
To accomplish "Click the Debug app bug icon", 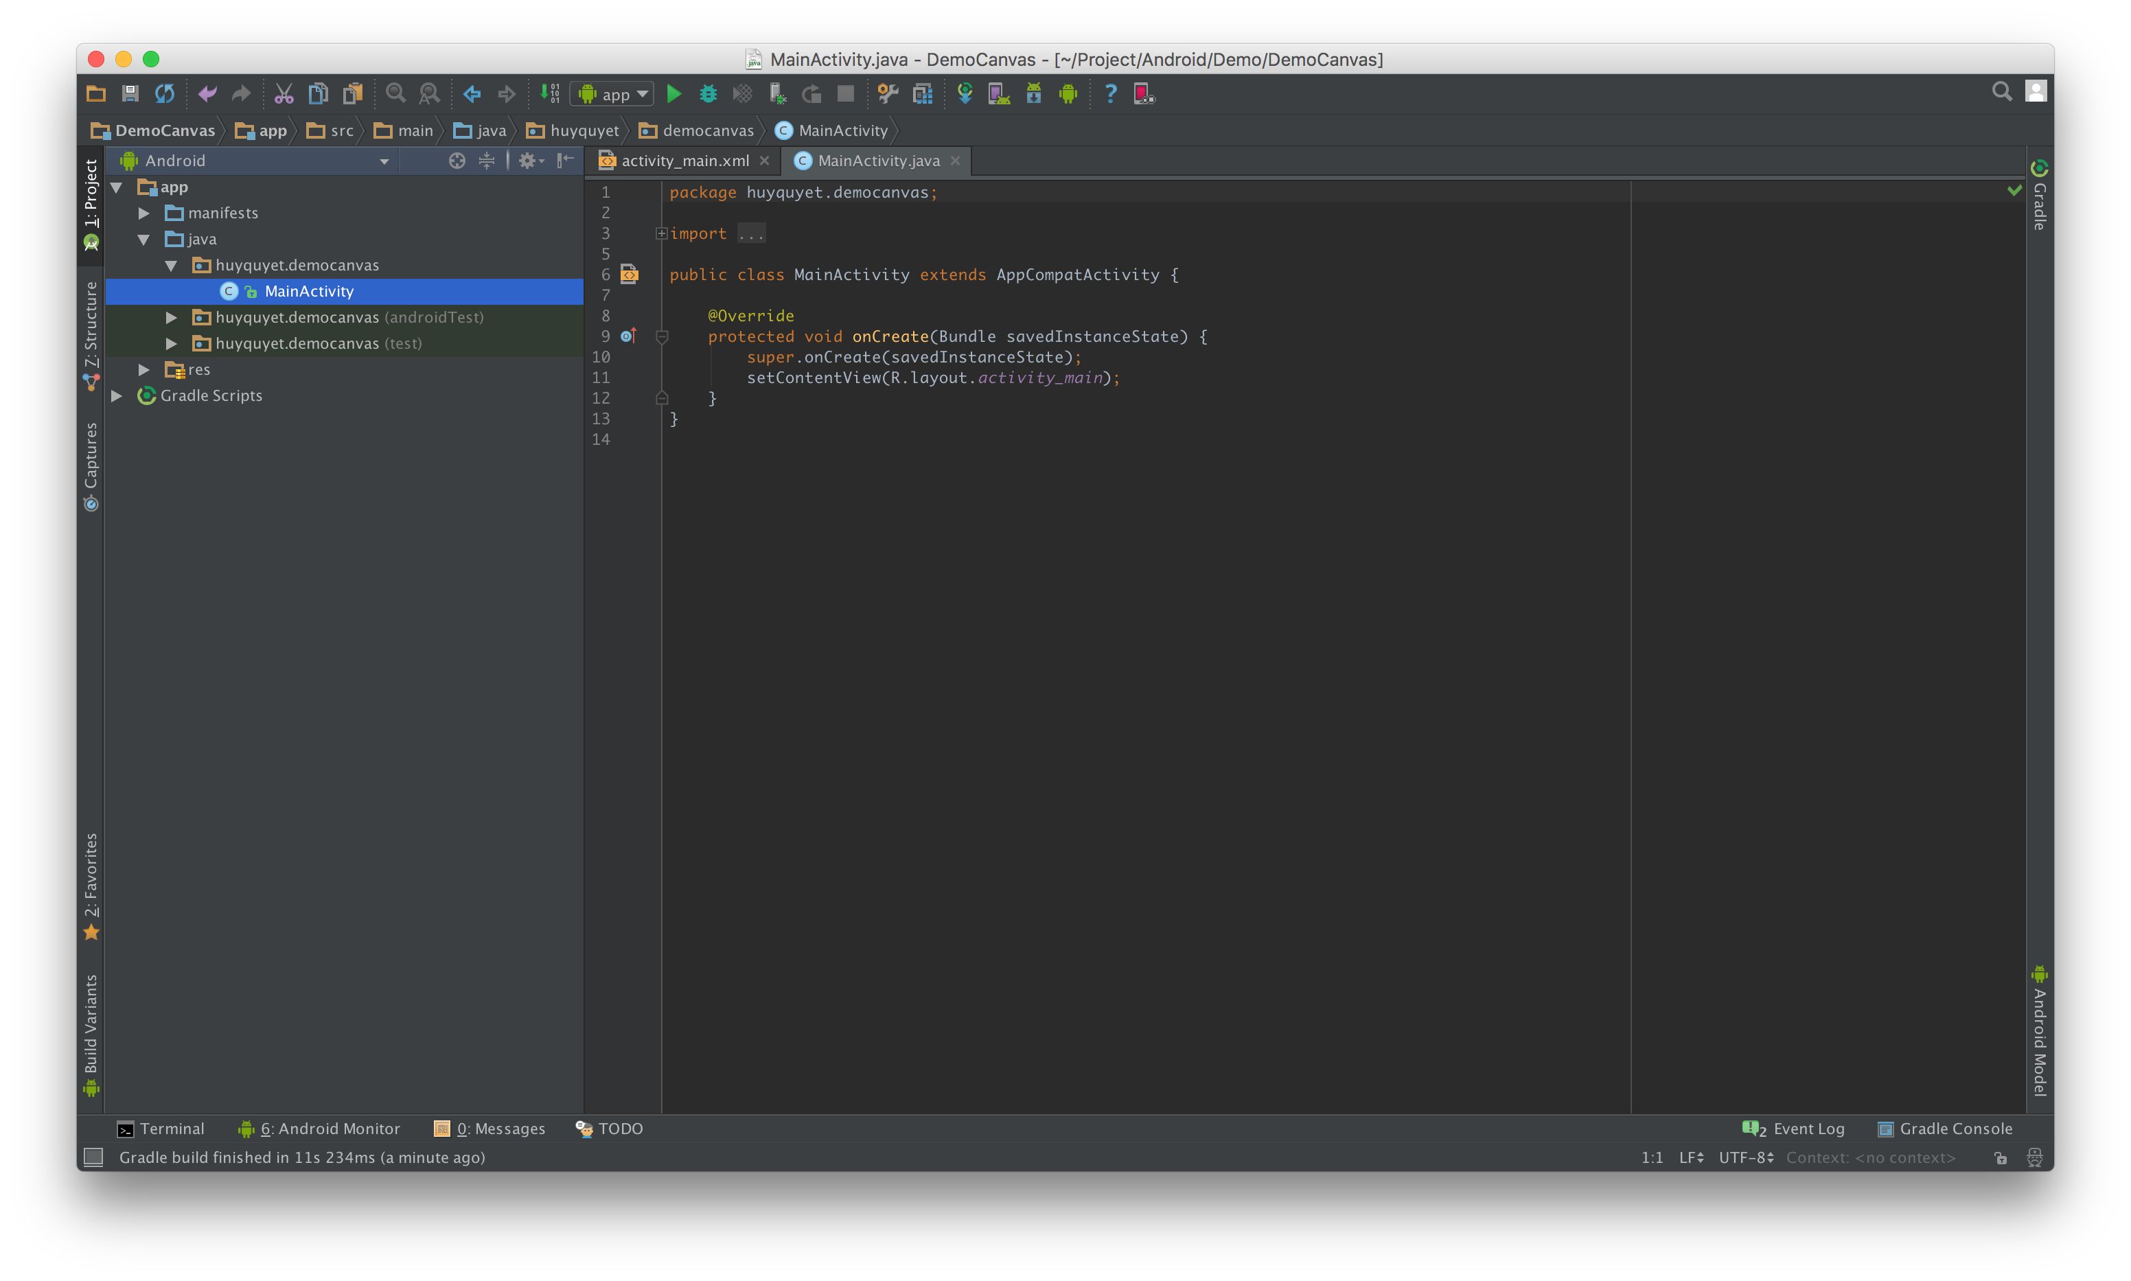I will pyautogui.click(x=709, y=93).
